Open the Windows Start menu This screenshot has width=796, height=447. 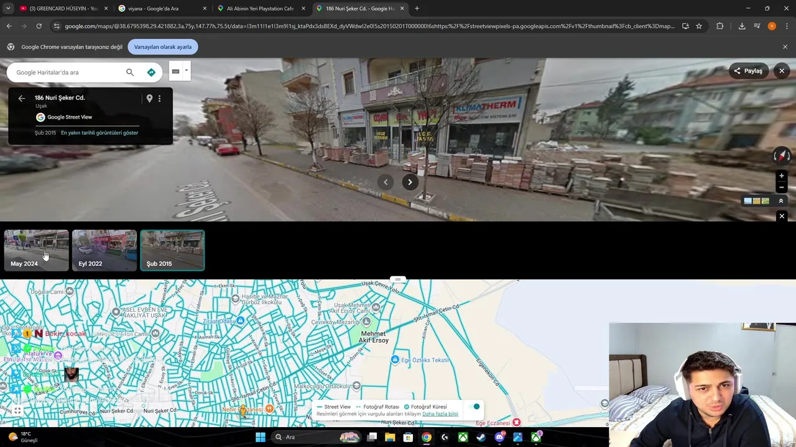tap(260, 437)
